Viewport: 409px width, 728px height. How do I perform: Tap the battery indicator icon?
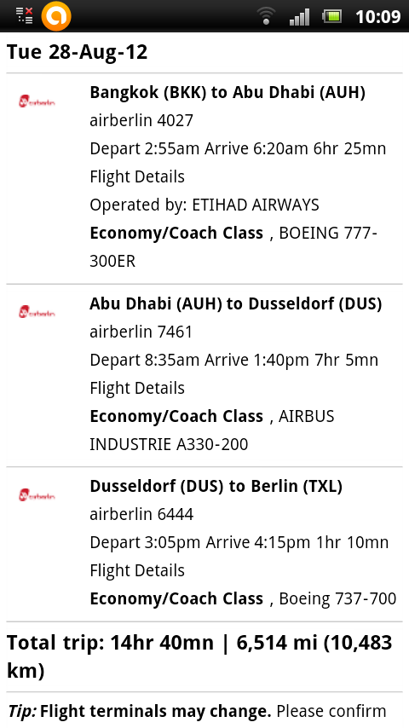pyautogui.click(x=332, y=17)
